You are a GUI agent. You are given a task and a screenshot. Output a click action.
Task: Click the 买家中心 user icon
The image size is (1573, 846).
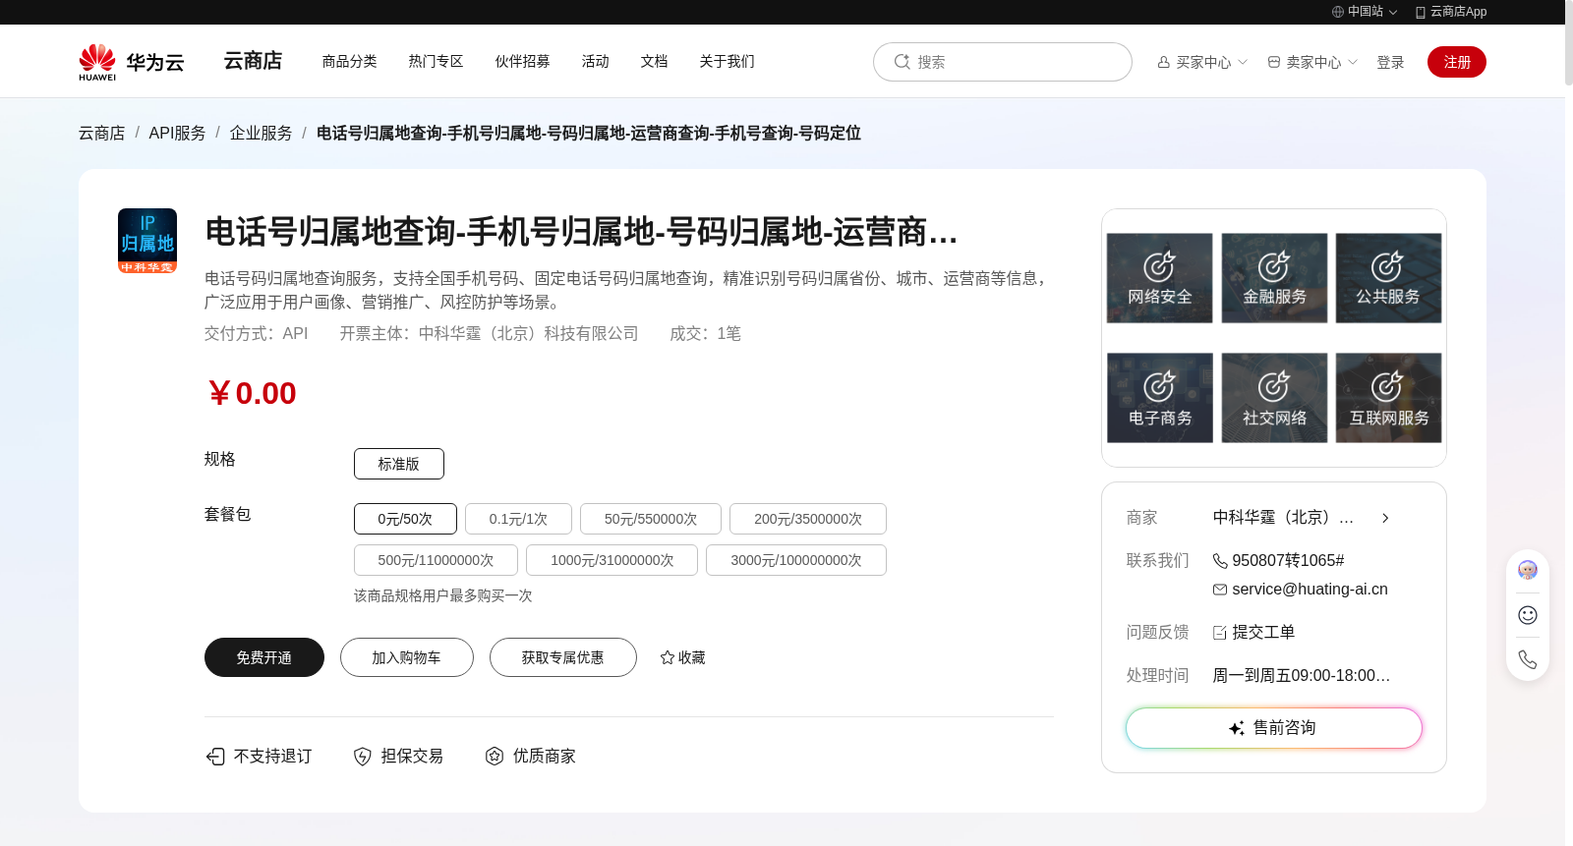pos(1164,62)
